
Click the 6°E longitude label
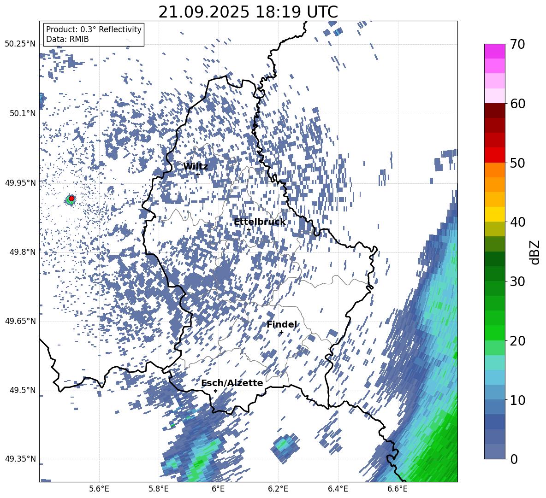[x=218, y=489]
